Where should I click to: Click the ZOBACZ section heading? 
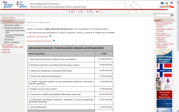tap(158, 21)
